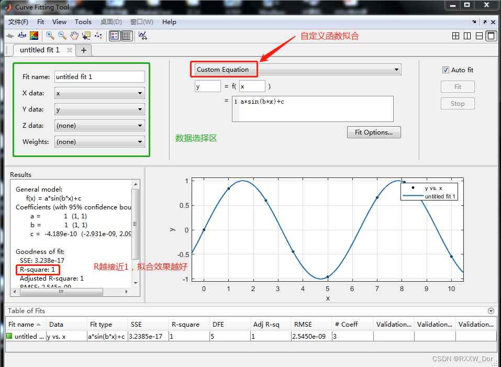Click the custom equation input box

coord(313,108)
